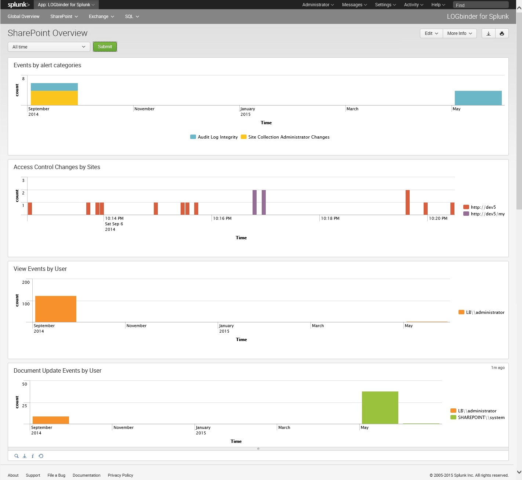Click the 1m ago refresh timestamp
The width and height of the screenshot is (522, 480).
[x=498, y=368]
